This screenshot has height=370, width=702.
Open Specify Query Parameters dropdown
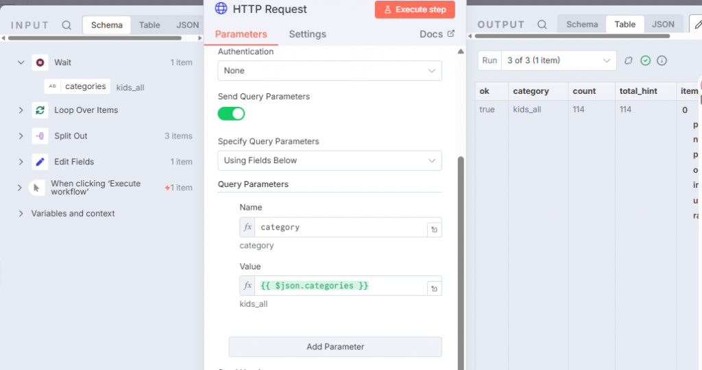pyautogui.click(x=330, y=160)
